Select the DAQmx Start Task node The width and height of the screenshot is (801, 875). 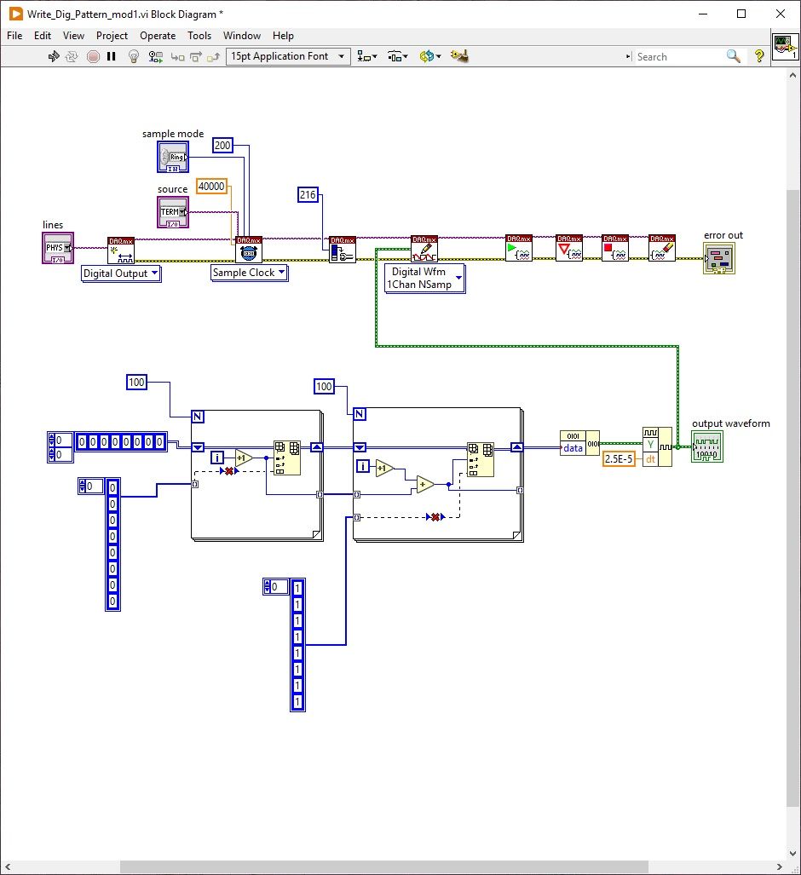coord(521,248)
